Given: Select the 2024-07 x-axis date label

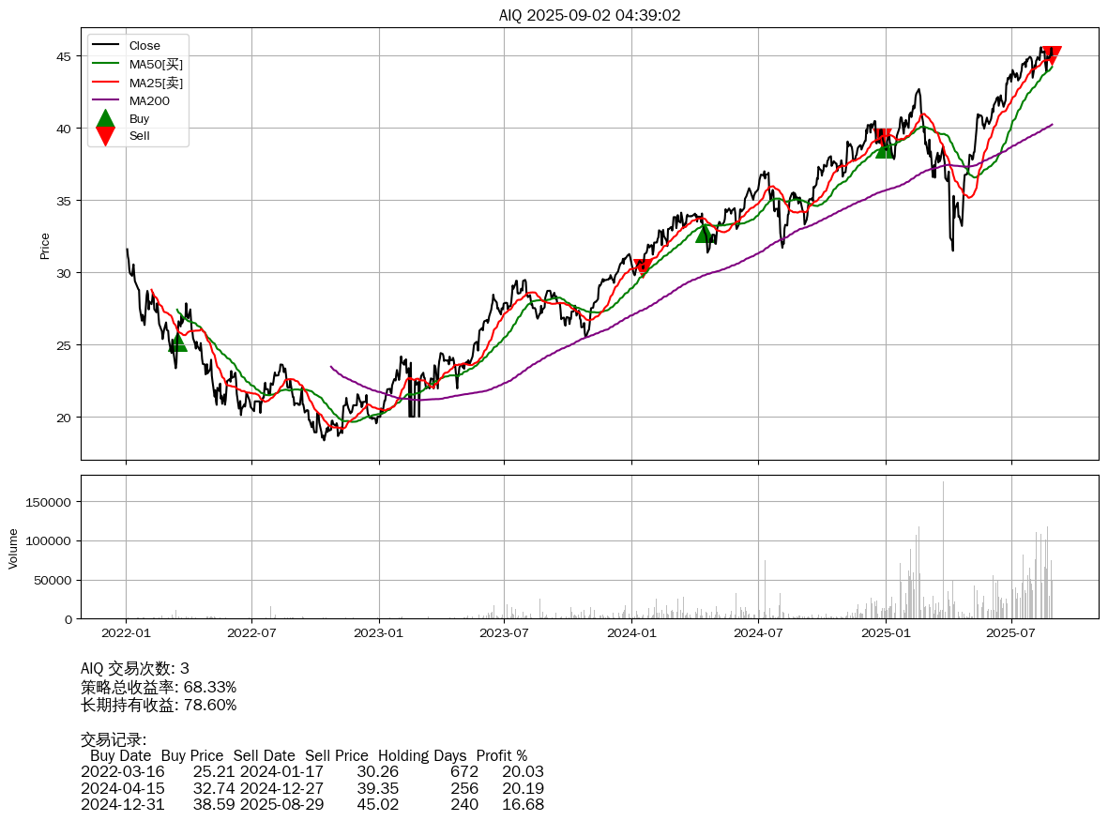Looking at the screenshot, I should pyautogui.click(x=758, y=633).
